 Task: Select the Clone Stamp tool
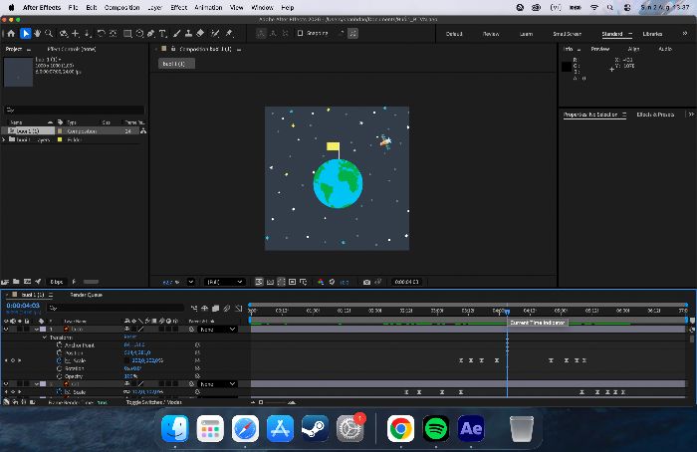click(188, 33)
